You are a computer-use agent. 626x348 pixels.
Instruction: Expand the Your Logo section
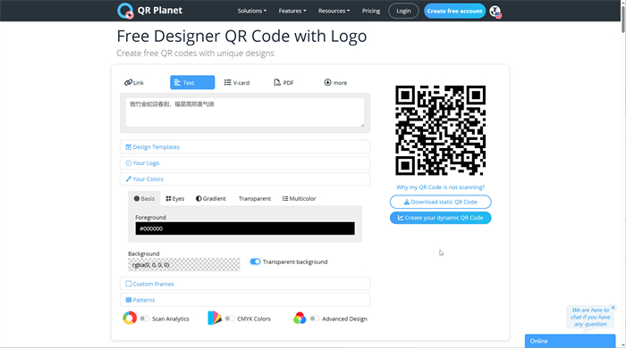[x=245, y=163]
